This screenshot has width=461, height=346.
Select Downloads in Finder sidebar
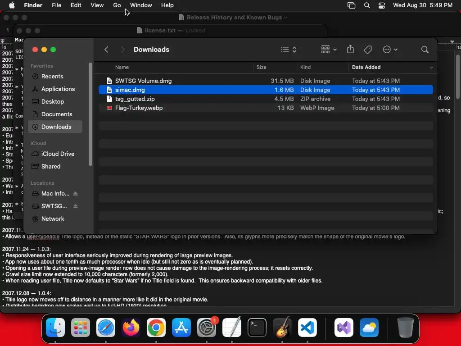click(55, 127)
